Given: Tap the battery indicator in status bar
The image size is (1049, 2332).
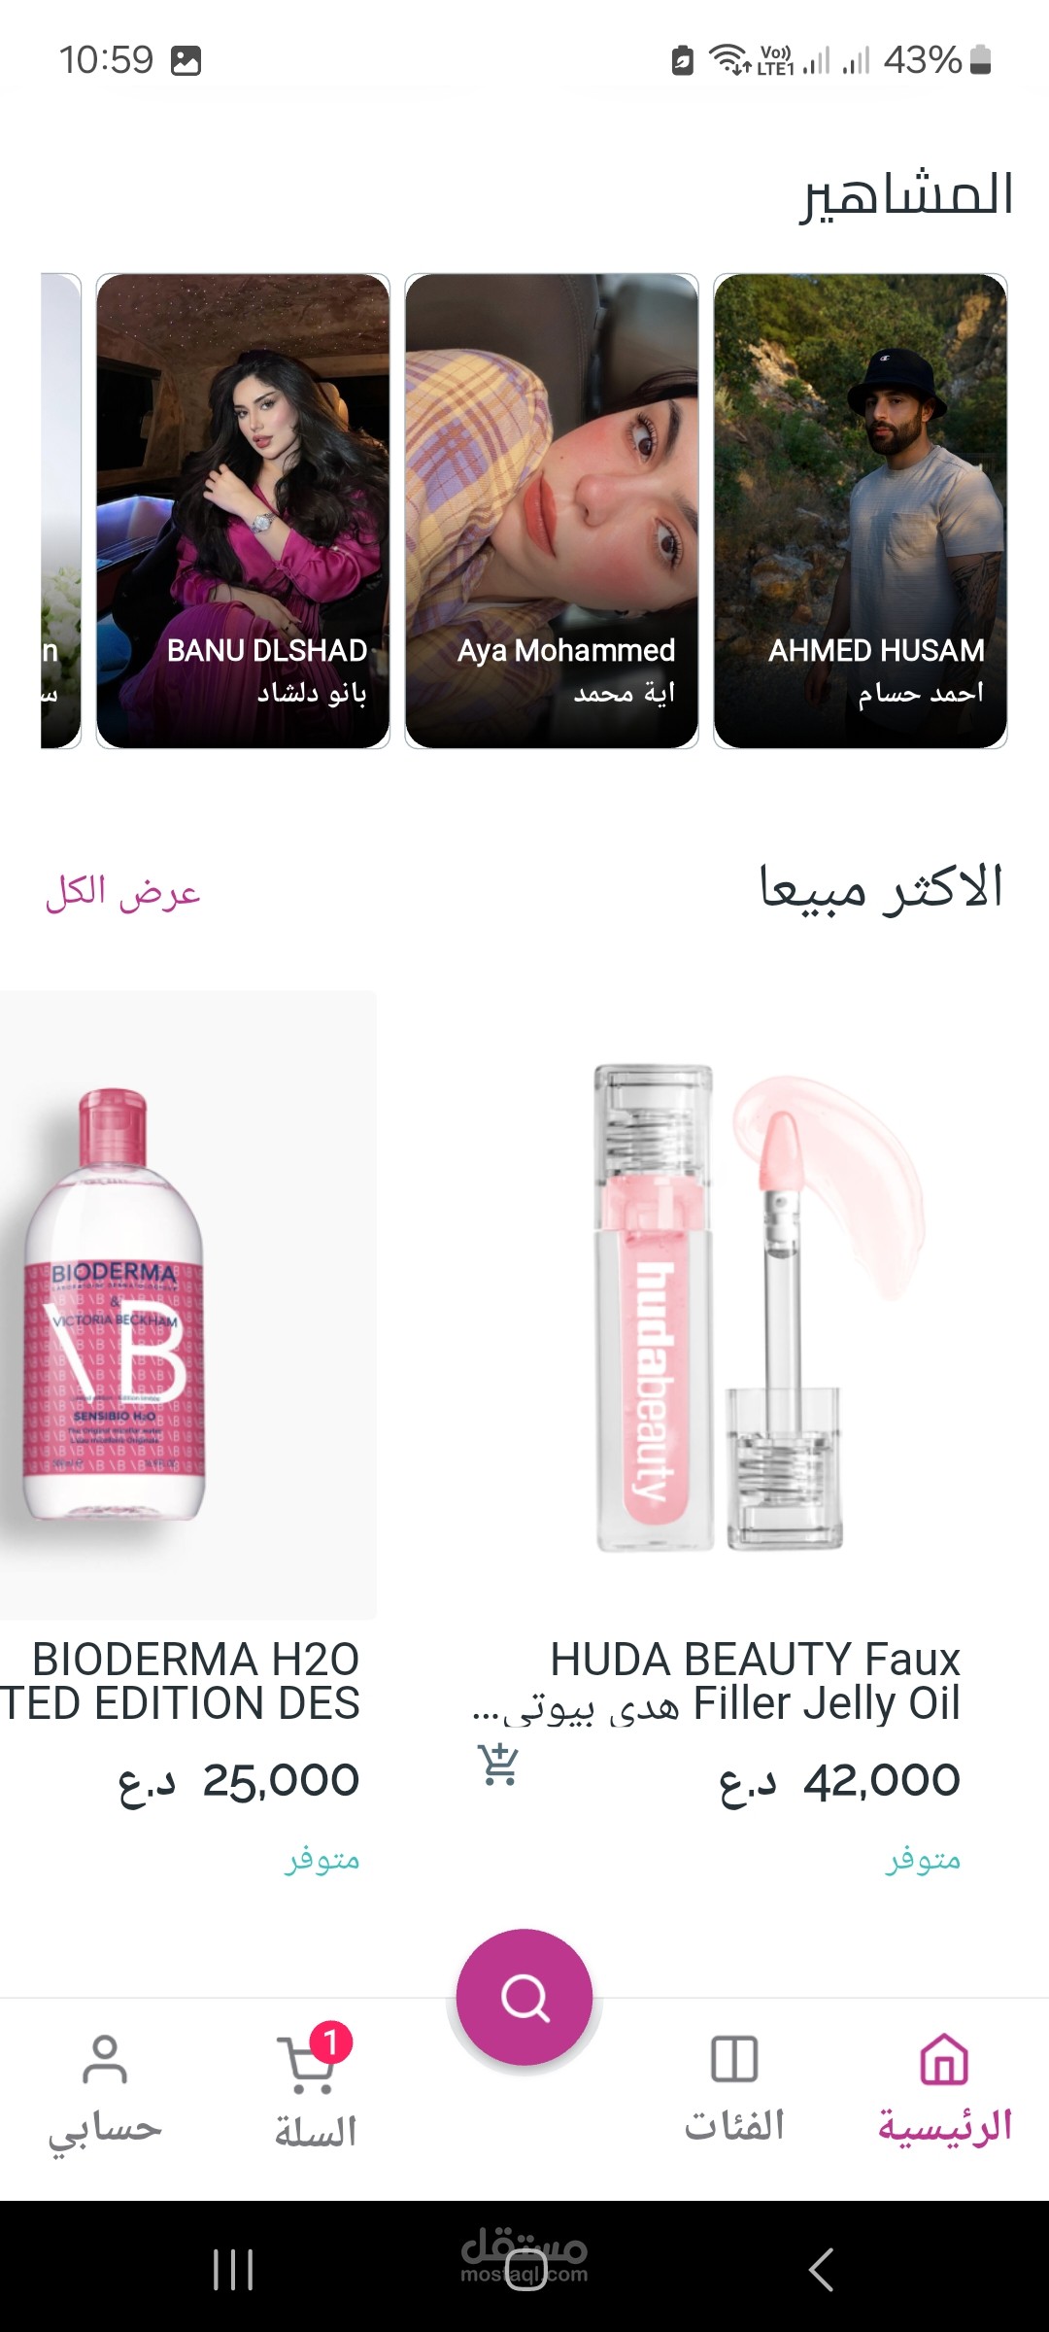Looking at the screenshot, I should pos(981,59).
